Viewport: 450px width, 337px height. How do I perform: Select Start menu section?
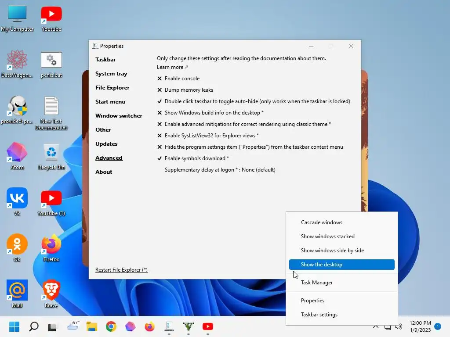pos(110,102)
